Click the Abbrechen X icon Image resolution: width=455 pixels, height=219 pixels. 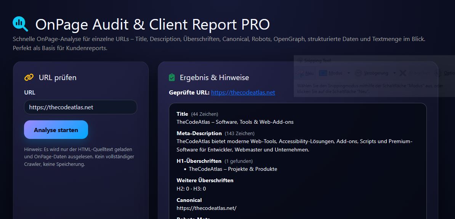click(403, 73)
